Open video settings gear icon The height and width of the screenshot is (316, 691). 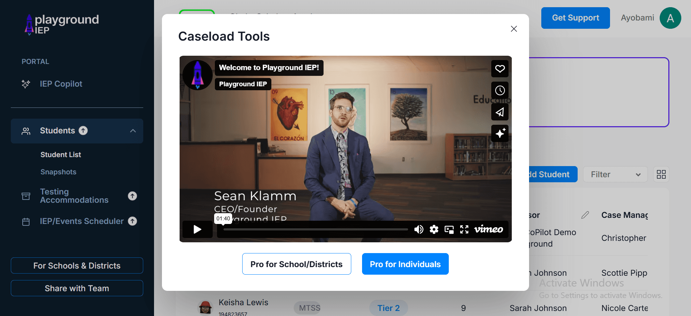[434, 229]
